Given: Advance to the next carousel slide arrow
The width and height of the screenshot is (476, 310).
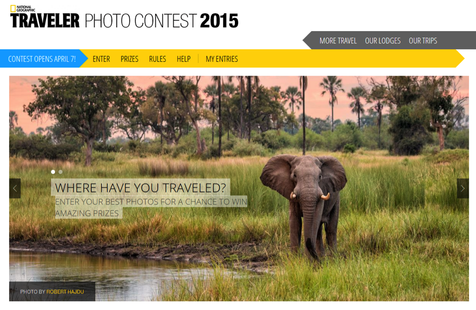Looking at the screenshot, I should pyautogui.click(x=463, y=189).
